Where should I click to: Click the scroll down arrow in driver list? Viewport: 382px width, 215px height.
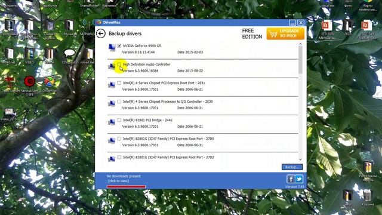(x=300, y=159)
